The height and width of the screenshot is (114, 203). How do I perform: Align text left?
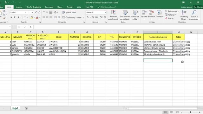click(x=44, y=17)
